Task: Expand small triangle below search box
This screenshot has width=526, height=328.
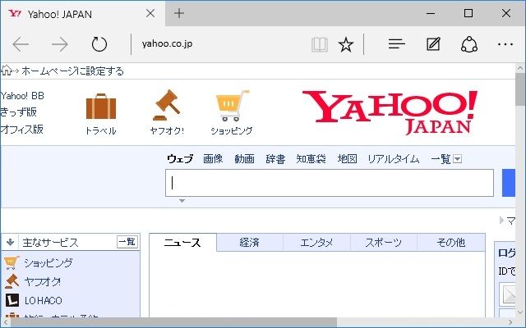Action: click(182, 201)
